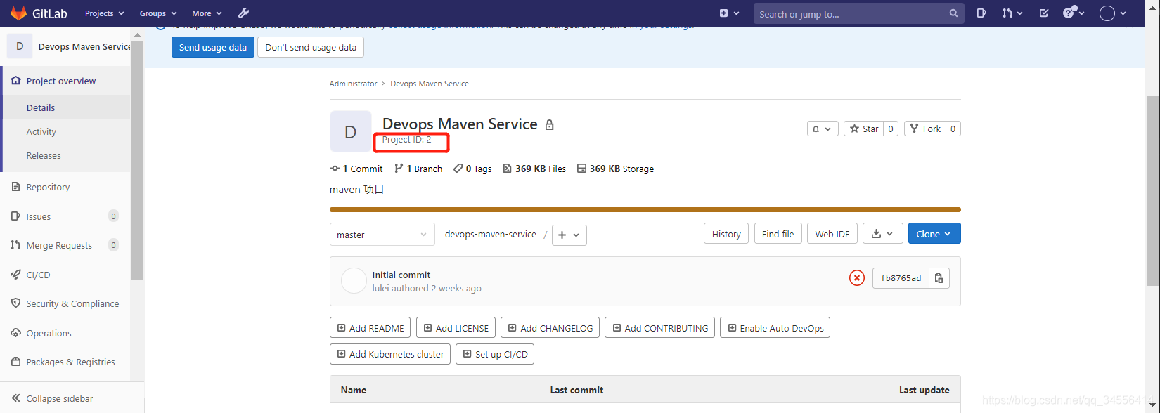Copy the commit SHA

pyautogui.click(x=939, y=278)
